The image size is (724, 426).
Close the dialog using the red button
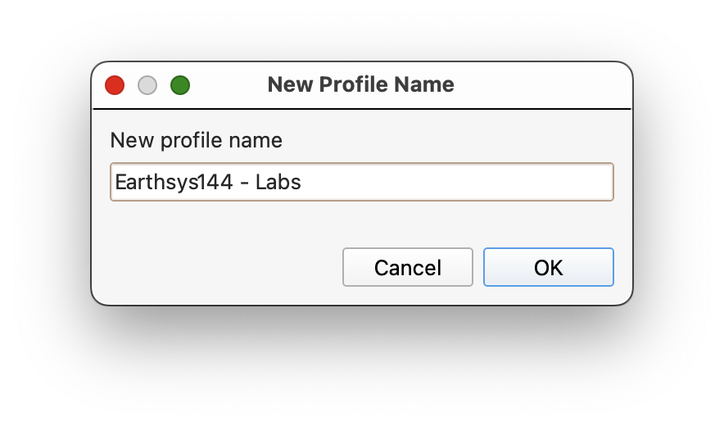pyautogui.click(x=115, y=85)
